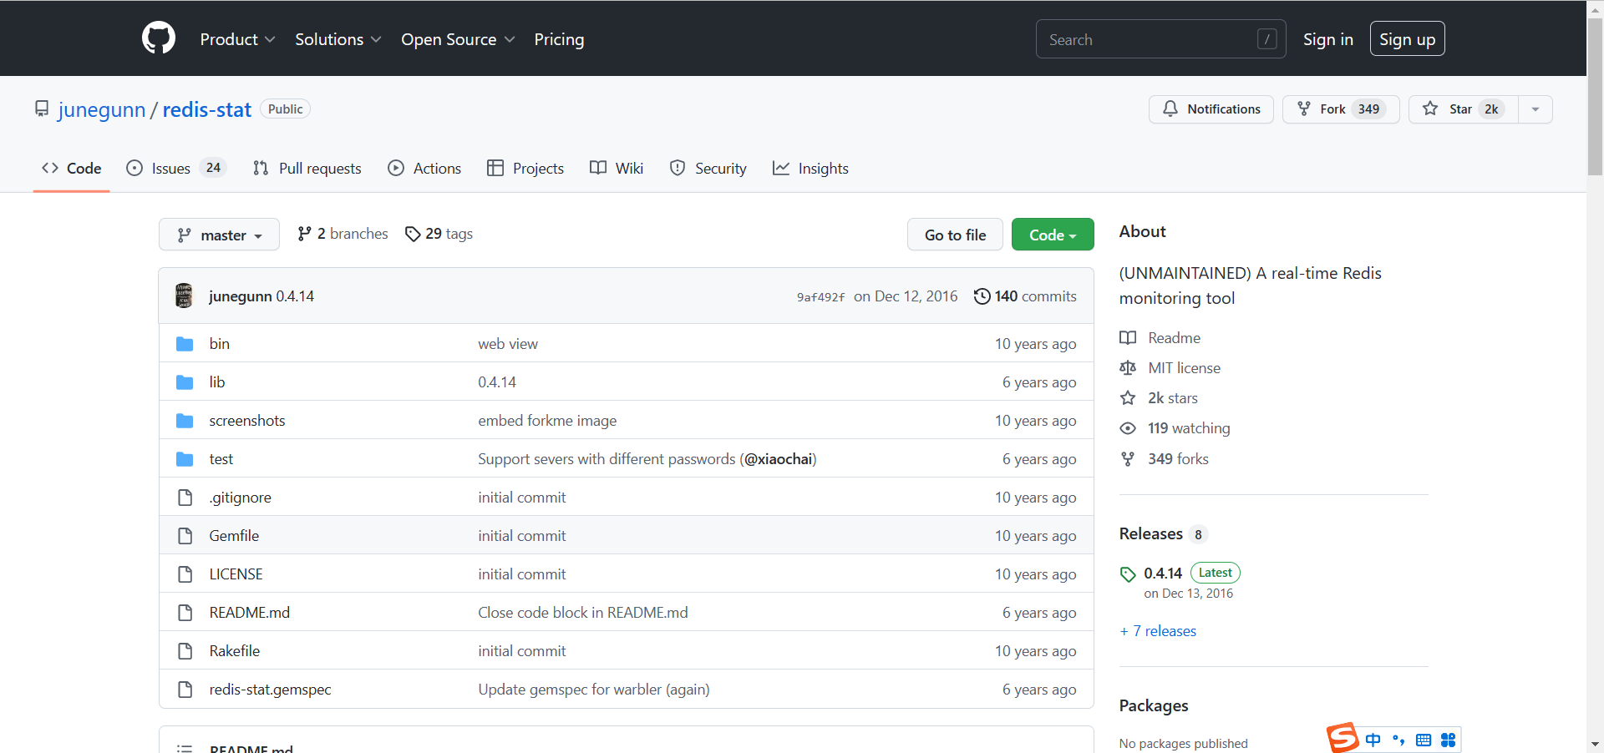Switch to the Projects tab
The image size is (1604, 753).
(x=525, y=168)
